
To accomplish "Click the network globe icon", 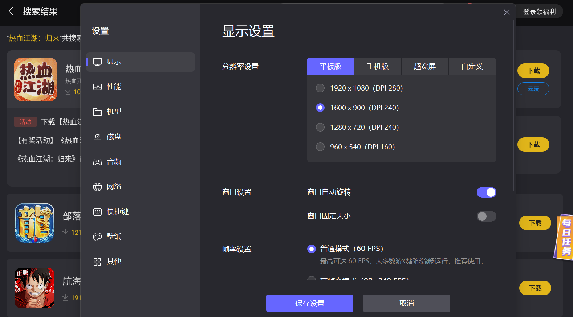I will tap(97, 187).
